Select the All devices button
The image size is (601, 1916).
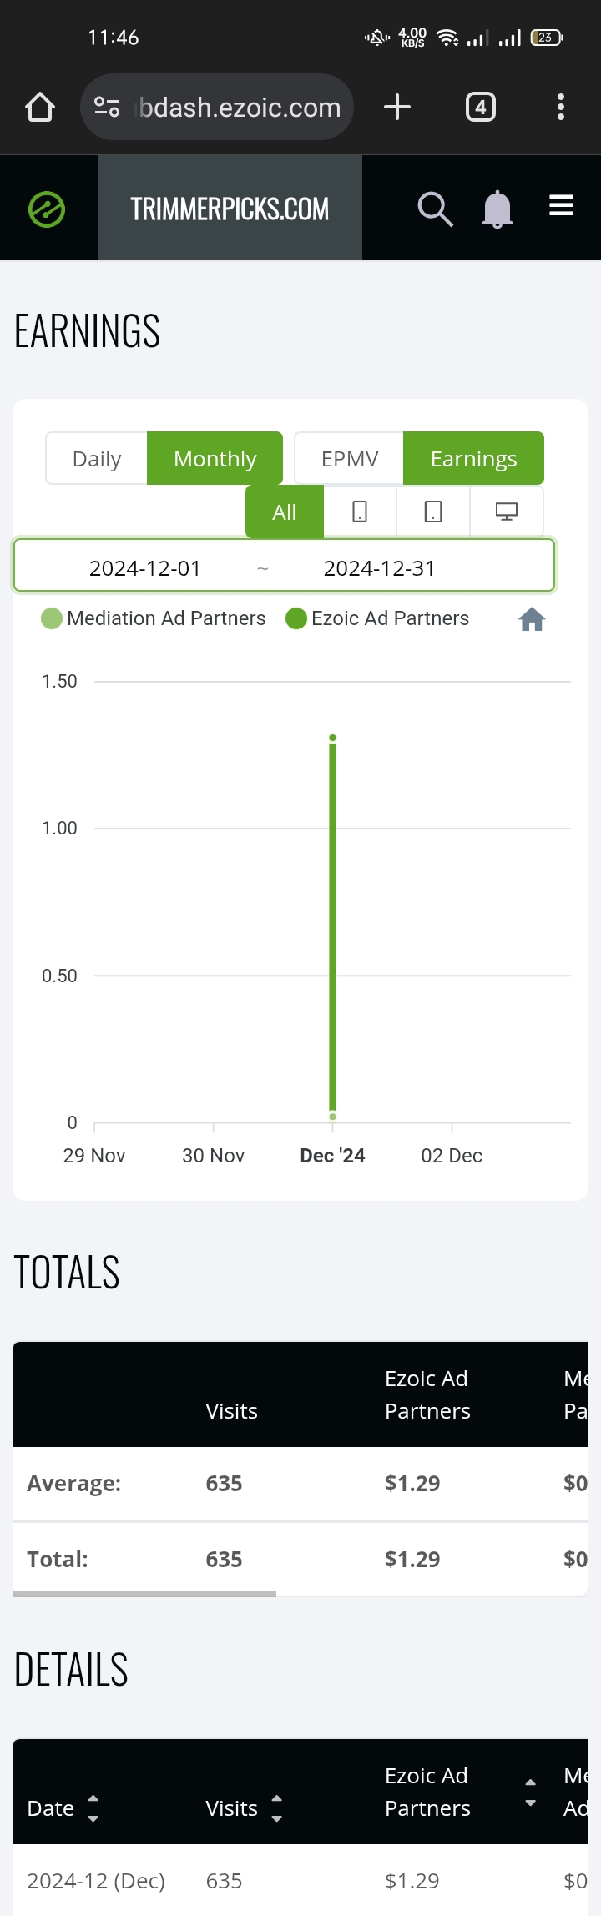(285, 512)
